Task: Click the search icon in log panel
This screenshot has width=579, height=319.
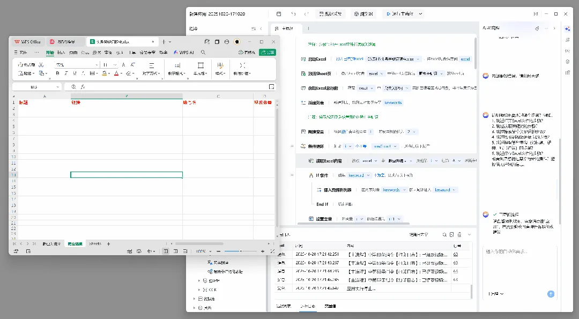Action: tap(444, 235)
